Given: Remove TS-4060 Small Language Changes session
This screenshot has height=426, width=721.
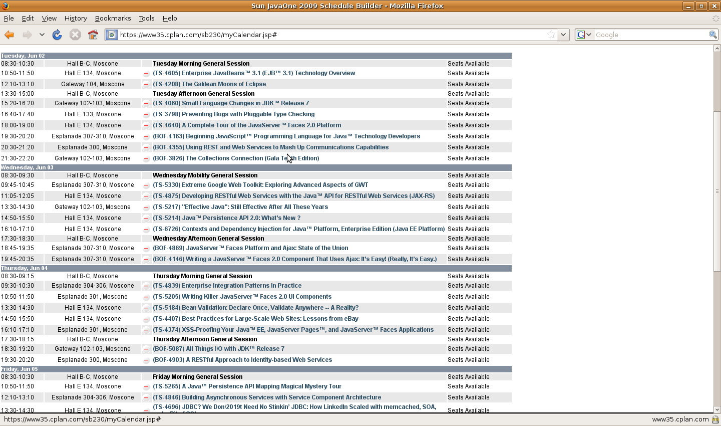Looking at the screenshot, I should [x=146, y=104].
